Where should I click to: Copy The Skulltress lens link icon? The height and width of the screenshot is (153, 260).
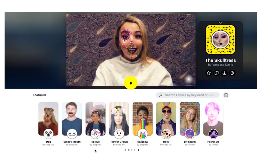tap(216, 73)
